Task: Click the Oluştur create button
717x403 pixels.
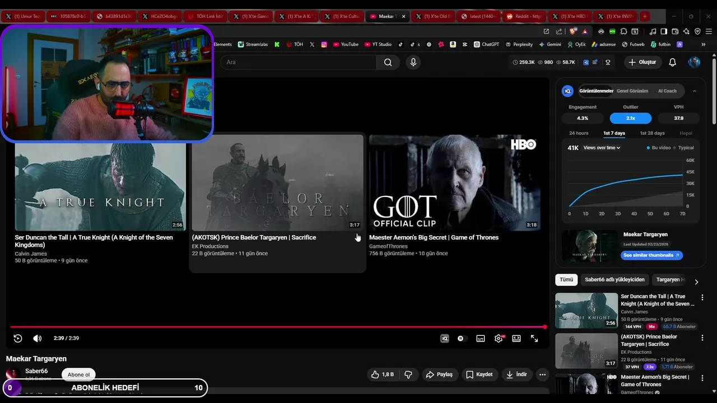Action: pyautogui.click(x=642, y=62)
